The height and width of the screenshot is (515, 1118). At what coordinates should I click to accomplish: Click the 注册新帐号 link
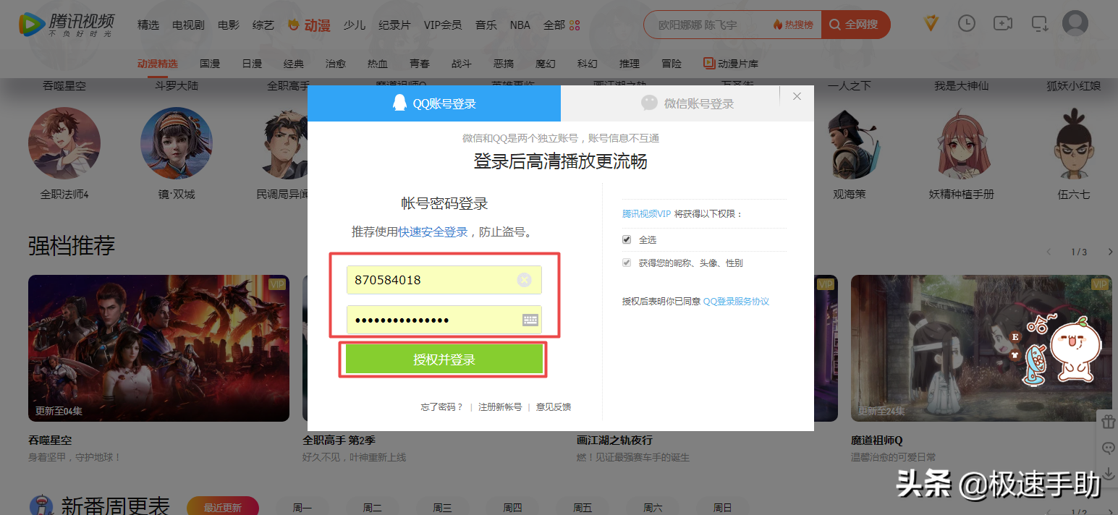point(500,407)
